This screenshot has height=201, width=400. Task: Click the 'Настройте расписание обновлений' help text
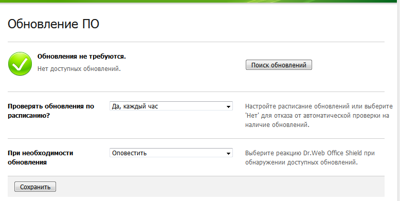319,116
